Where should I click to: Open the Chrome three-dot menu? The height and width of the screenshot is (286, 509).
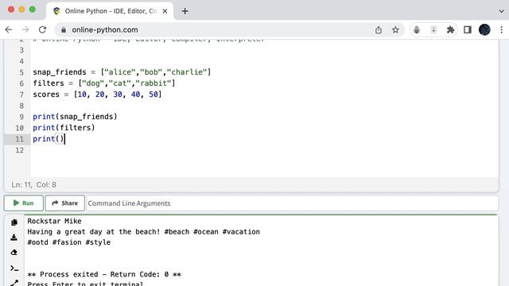pos(502,30)
